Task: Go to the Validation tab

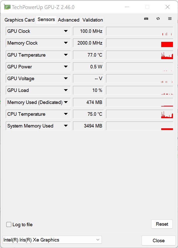Action: tap(93, 20)
